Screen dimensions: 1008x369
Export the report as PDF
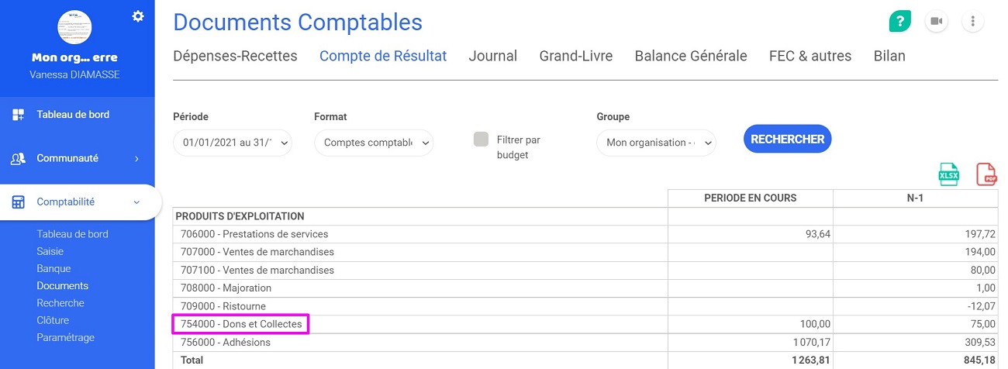(986, 174)
